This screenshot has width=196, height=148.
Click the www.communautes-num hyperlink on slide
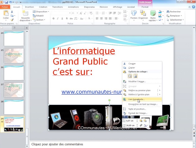pyautogui.click(x=92, y=92)
